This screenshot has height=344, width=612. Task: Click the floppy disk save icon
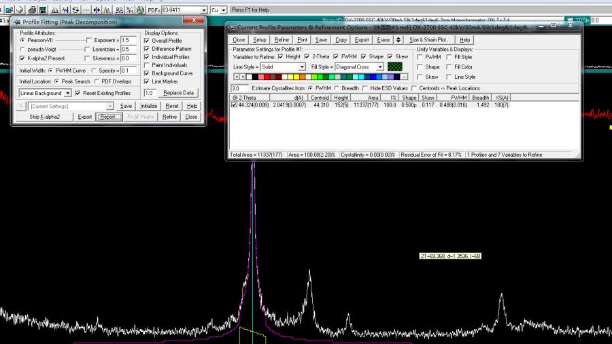[43, 10]
